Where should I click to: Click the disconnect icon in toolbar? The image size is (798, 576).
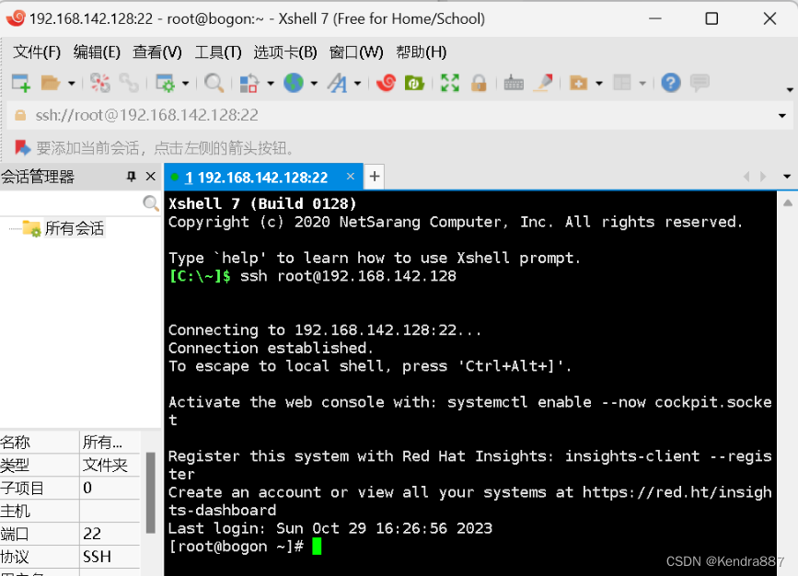coord(99,83)
